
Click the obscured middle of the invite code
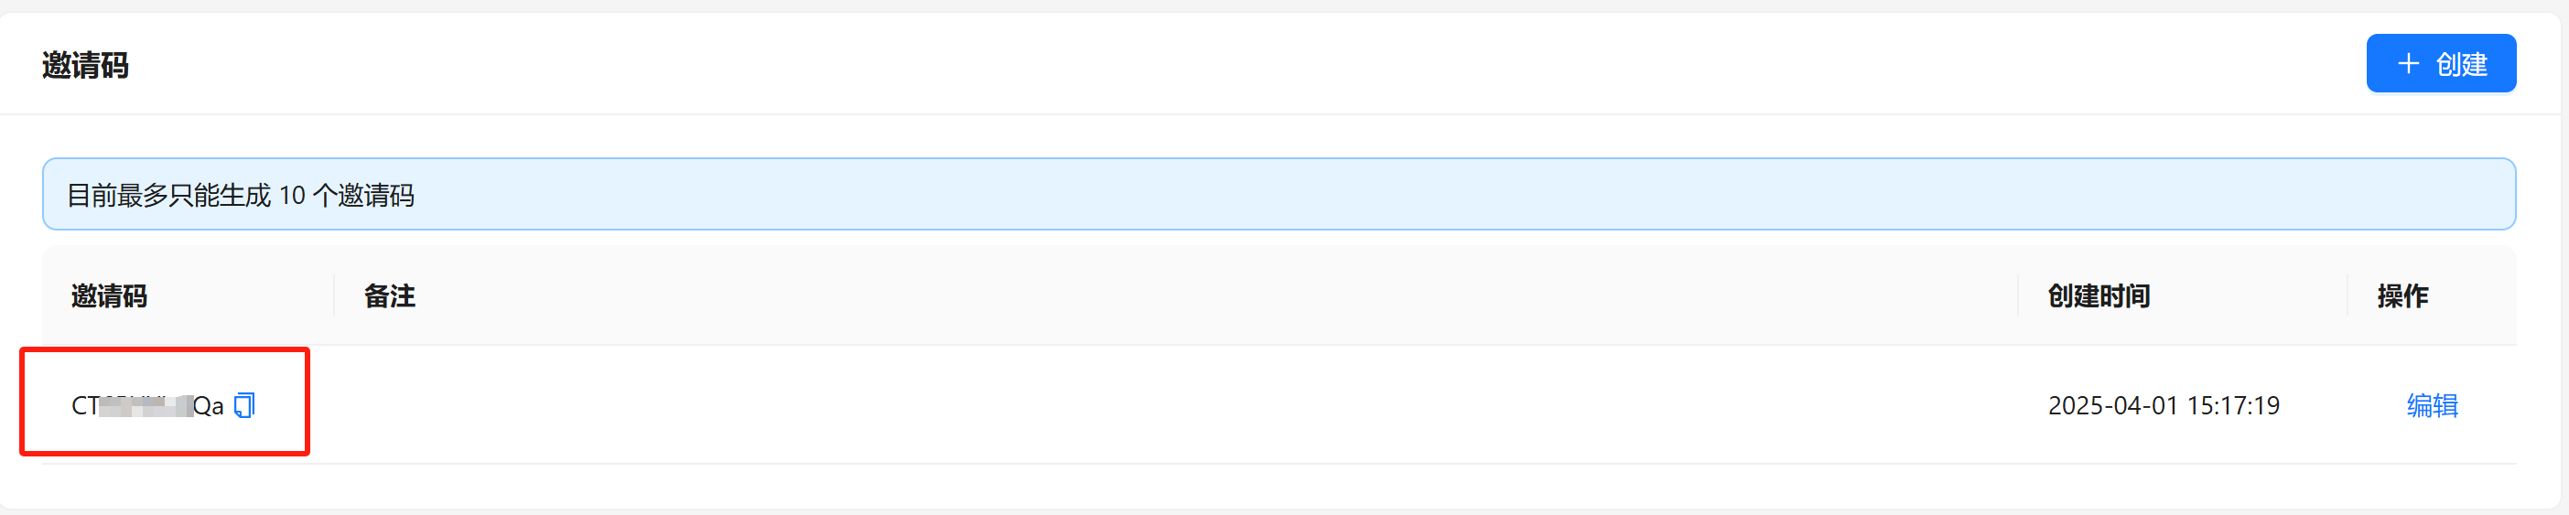click(146, 405)
